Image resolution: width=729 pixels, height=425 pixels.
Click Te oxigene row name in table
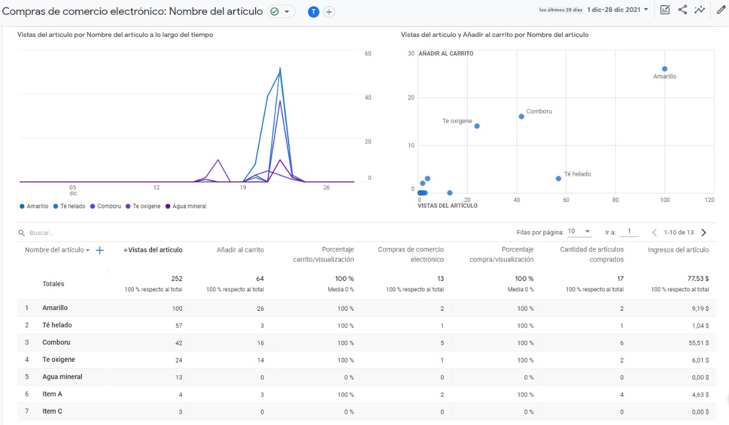(x=59, y=360)
